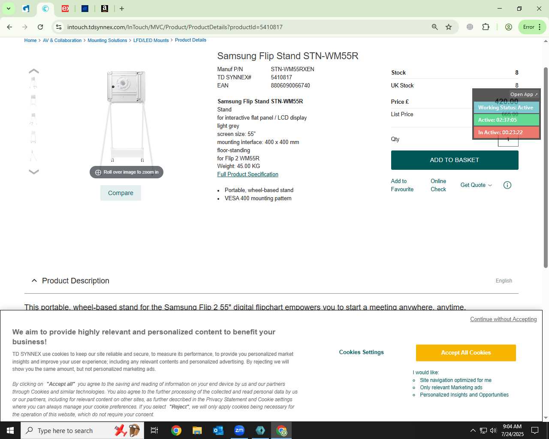Select the third product thumbnail
Screen dimensions: 549x439
tap(33, 119)
